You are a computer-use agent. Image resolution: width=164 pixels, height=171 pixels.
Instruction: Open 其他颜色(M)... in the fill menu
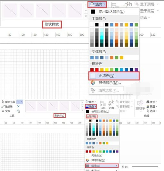[x=114, y=83]
